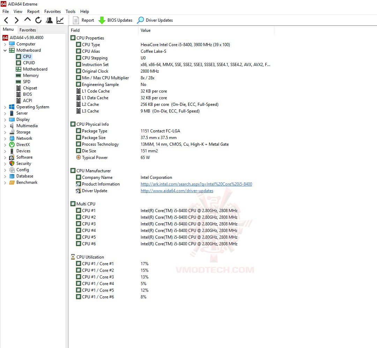This screenshot has height=348, width=377.
Task: Select CPU item under Motherboard
Action: [x=24, y=57]
